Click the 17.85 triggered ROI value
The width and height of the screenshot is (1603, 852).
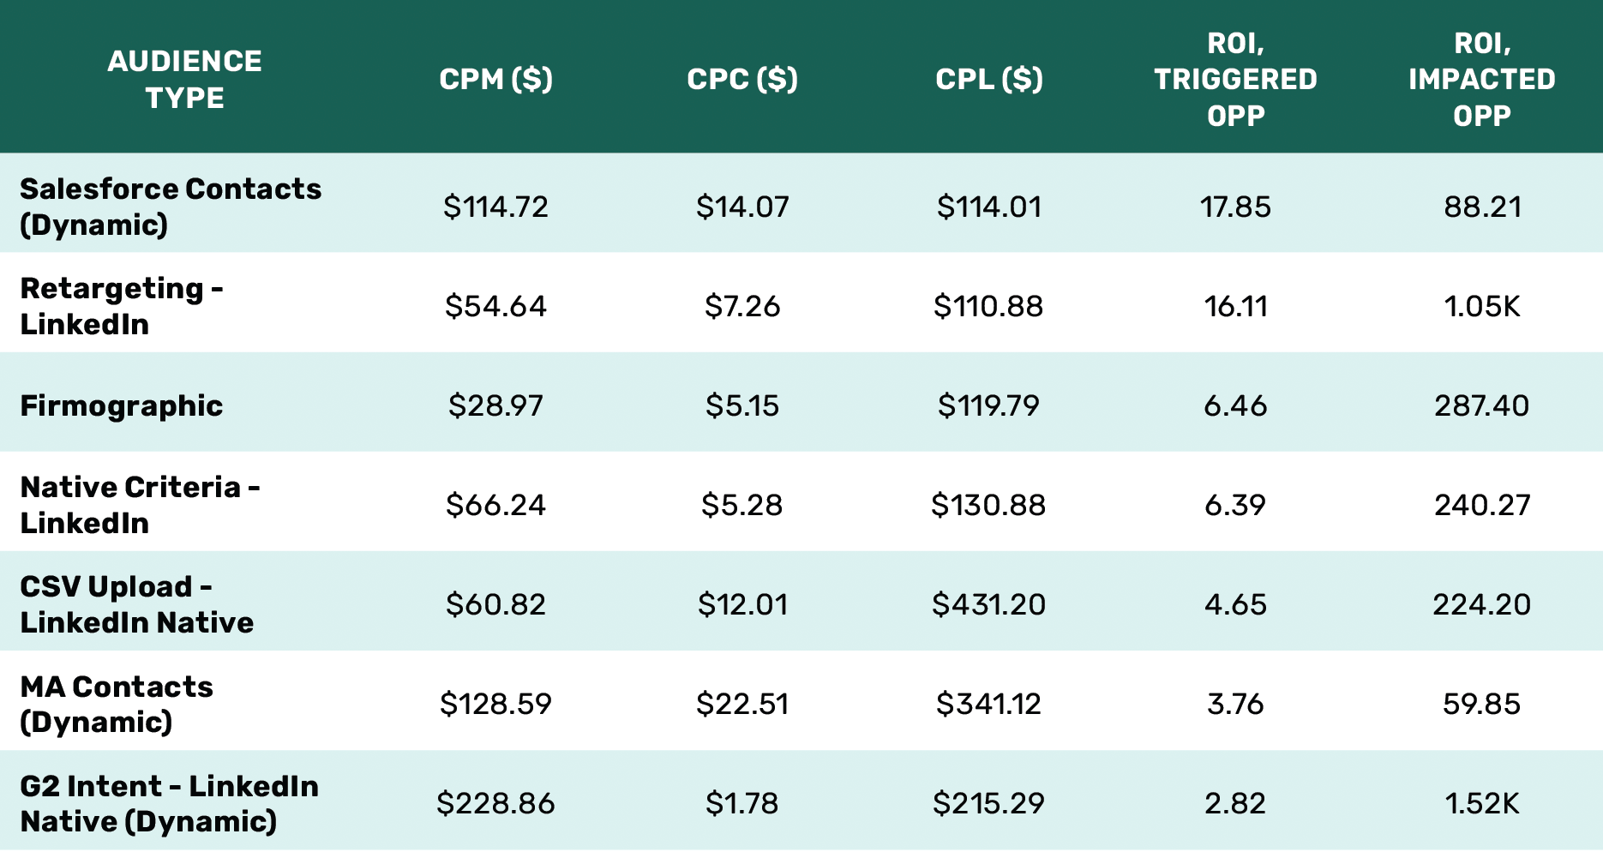[1235, 207]
